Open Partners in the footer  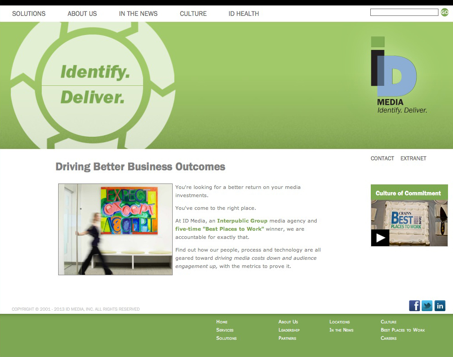click(287, 338)
